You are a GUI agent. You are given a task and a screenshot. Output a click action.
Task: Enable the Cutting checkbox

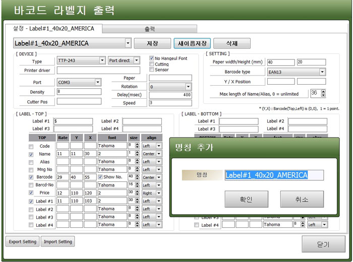point(151,64)
